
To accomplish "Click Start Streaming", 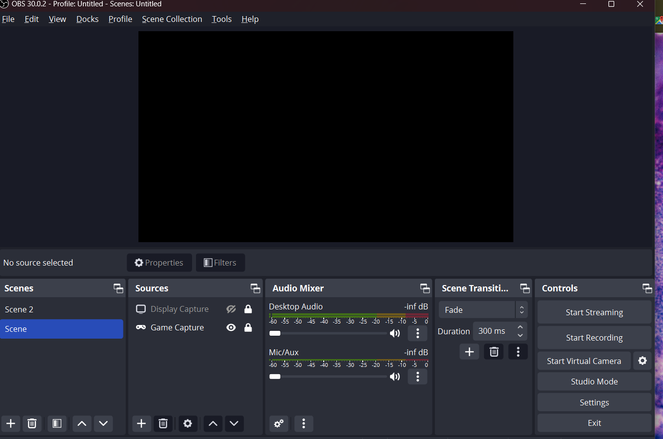I will click(x=594, y=312).
